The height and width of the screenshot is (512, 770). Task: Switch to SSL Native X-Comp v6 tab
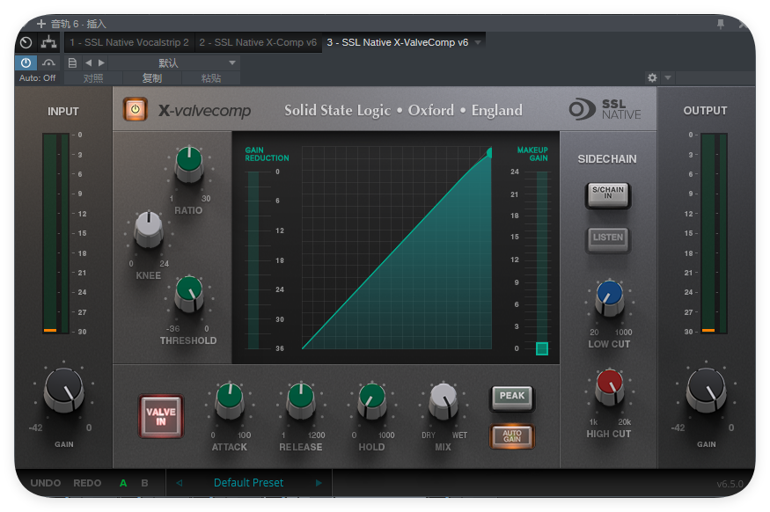(258, 42)
